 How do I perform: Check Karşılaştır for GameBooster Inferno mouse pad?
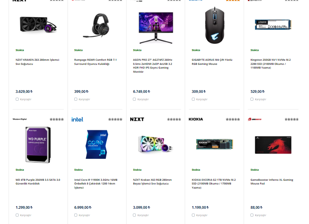point(252,215)
